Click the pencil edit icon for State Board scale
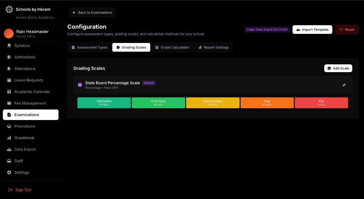Screen dimensions: 364x199 344,85
